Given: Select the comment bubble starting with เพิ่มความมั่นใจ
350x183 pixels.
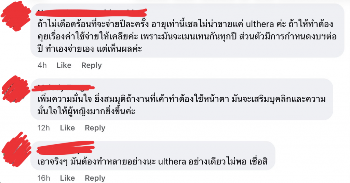Looking at the screenshot, I should pyautogui.click(x=182, y=99).
